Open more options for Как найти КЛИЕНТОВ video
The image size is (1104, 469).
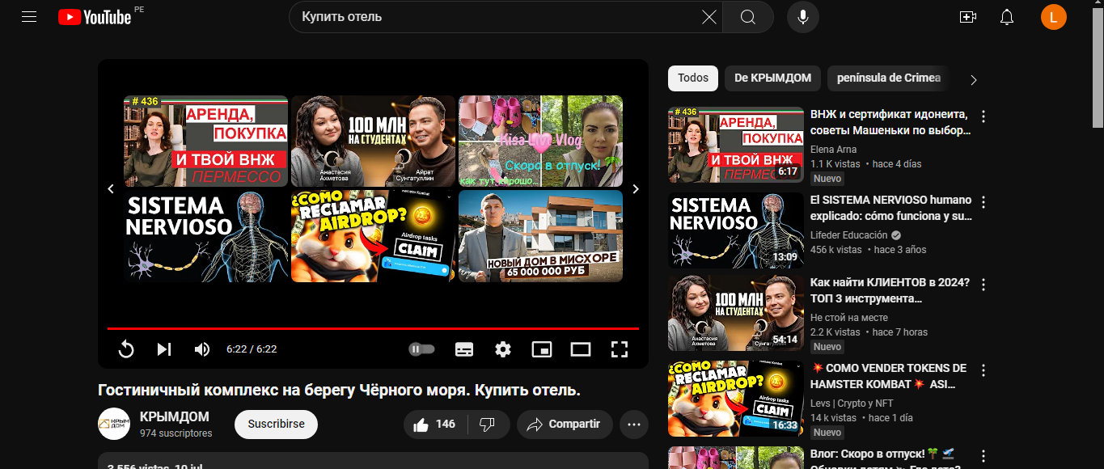[x=983, y=285]
